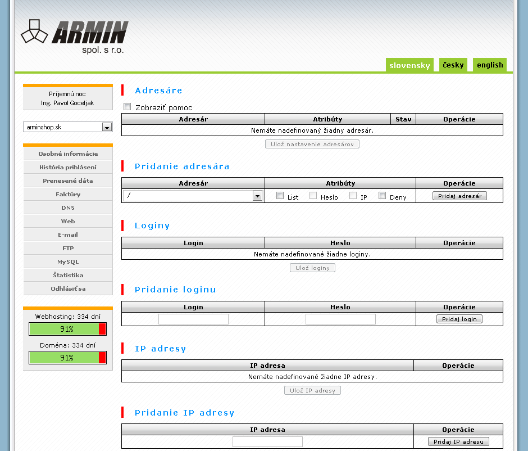Focus the Heslo input in Pridanie loginu
The height and width of the screenshot is (451, 528).
coord(340,319)
